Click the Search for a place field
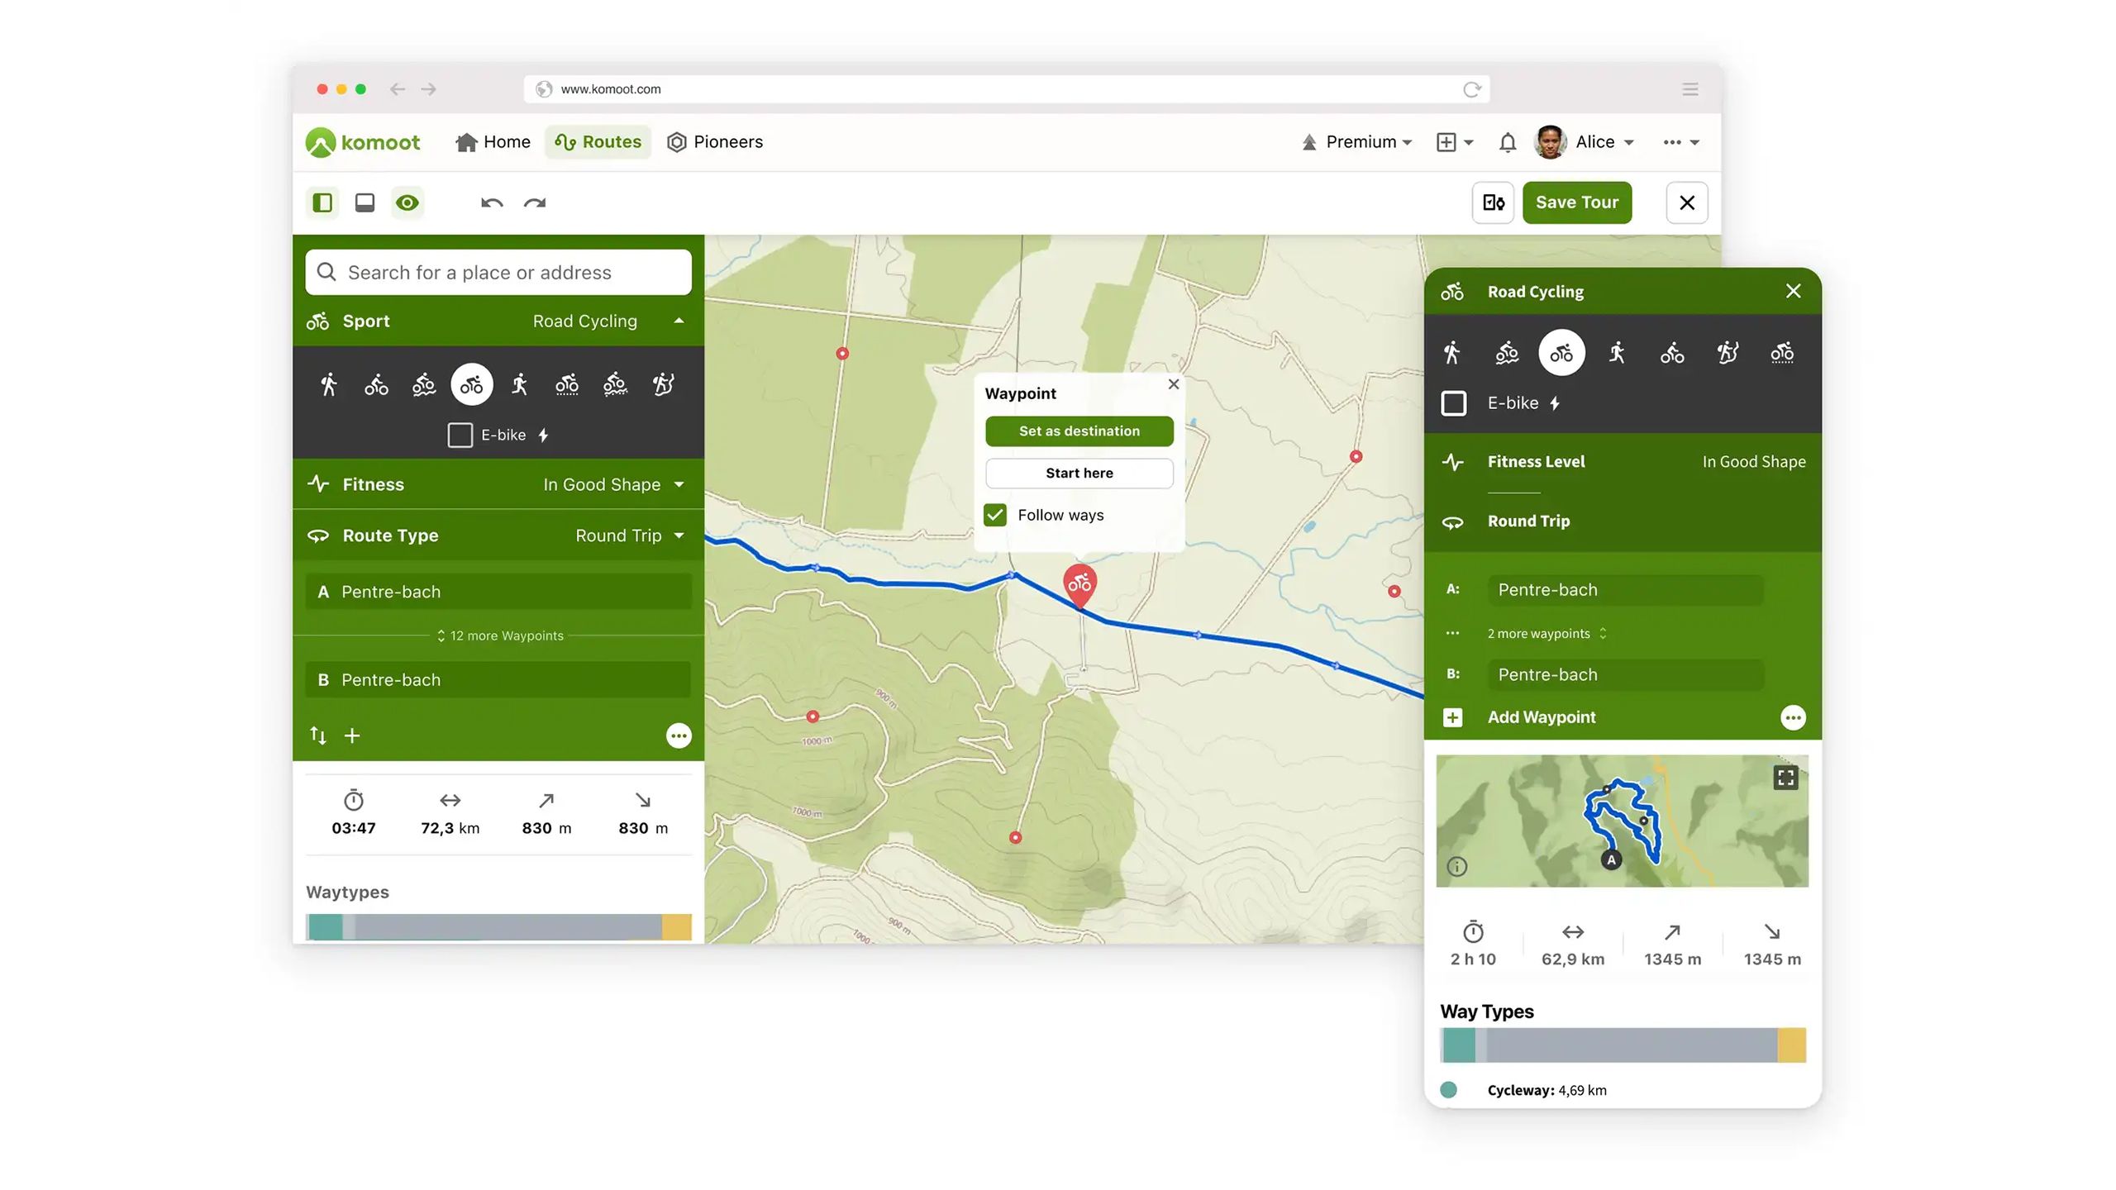This screenshot has height=1190, width=2116. (498, 272)
